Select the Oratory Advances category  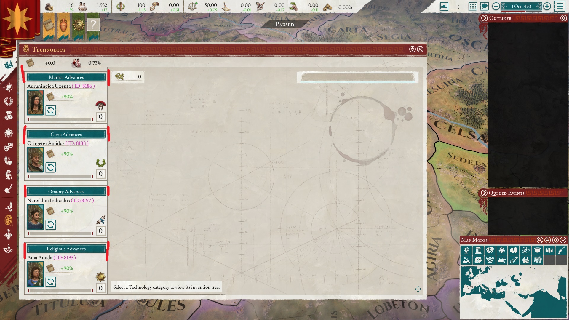66,191
